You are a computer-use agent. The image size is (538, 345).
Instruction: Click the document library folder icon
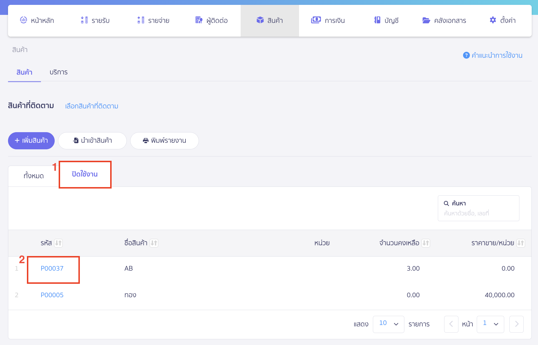[x=426, y=20]
